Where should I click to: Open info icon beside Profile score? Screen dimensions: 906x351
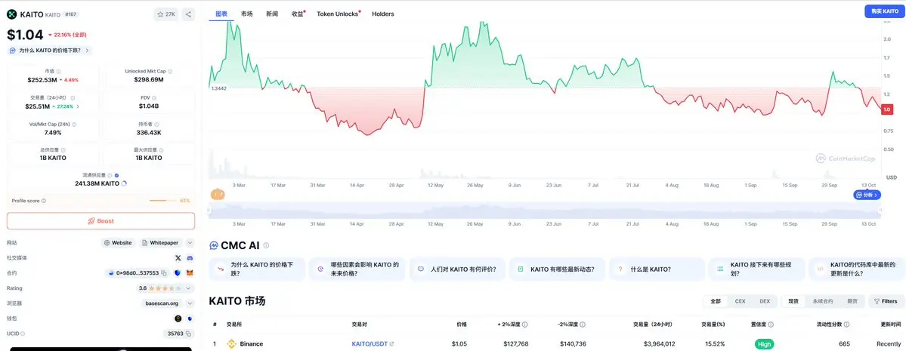click(44, 201)
